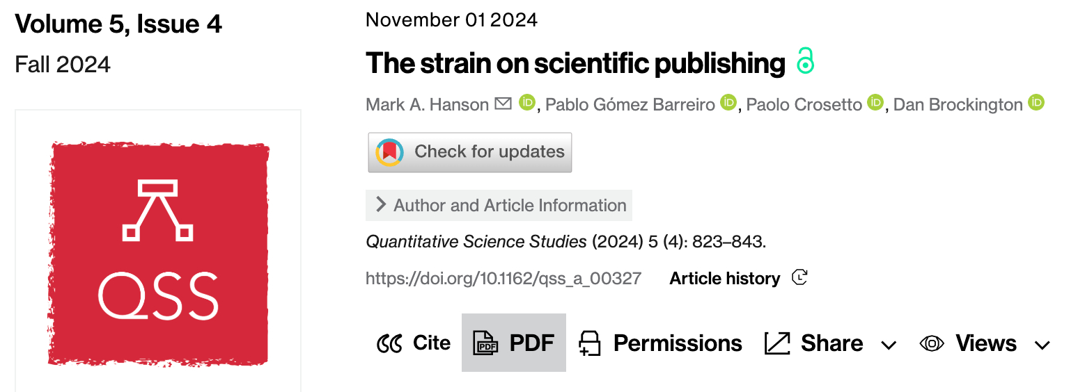Screen dimensions: 1078x392
Task: Click author name Paolo Crosetto
Action: pyautogui.click(x=804, y=104)
